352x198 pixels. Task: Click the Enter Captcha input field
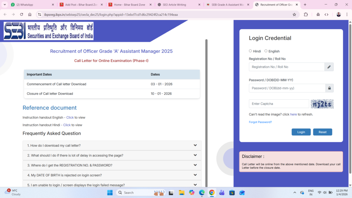[x=278, y=103]
